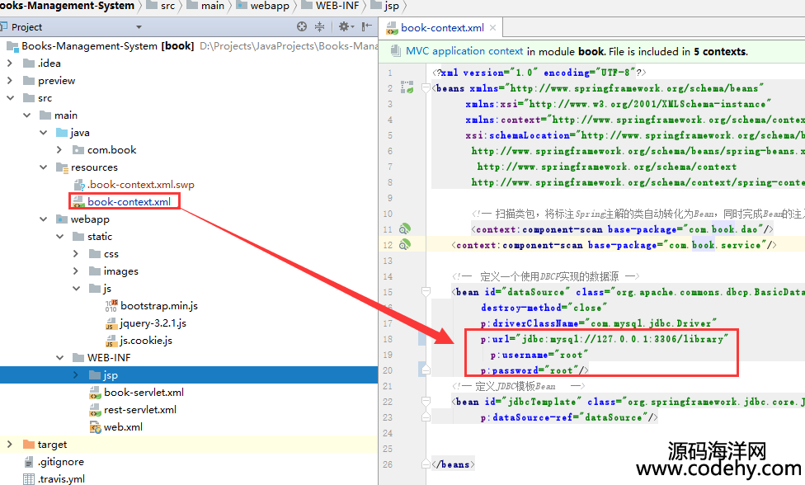Image resolution: width=805 pixels, height=485 pixels.
Task: Collapse the WEB-INF folder arrow
Action: pos(59,358)
